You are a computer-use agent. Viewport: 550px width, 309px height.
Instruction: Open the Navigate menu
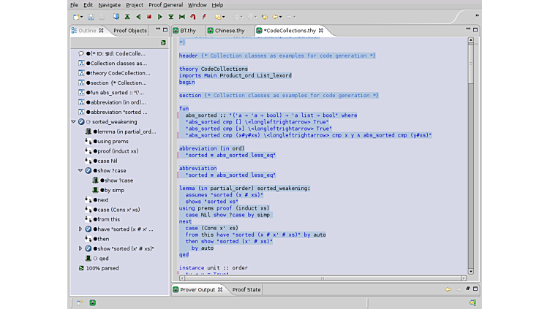click(109, 5)
